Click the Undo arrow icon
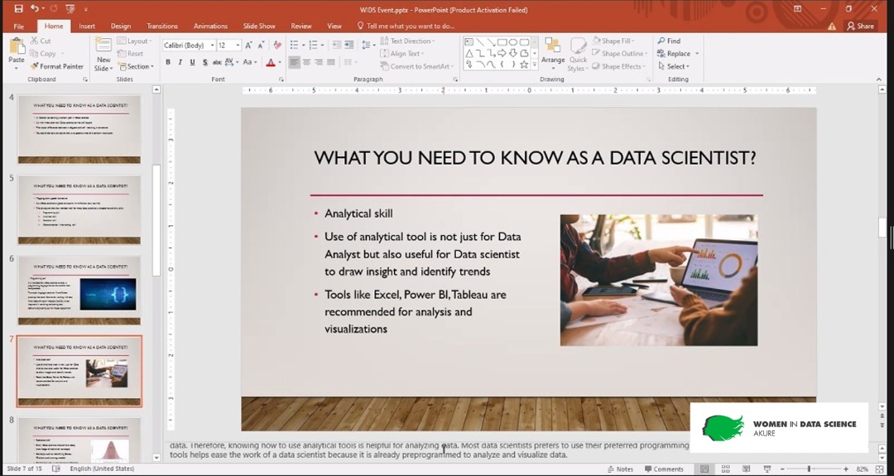The width and height of the screenshot is (894, 476). pos(36,8)
